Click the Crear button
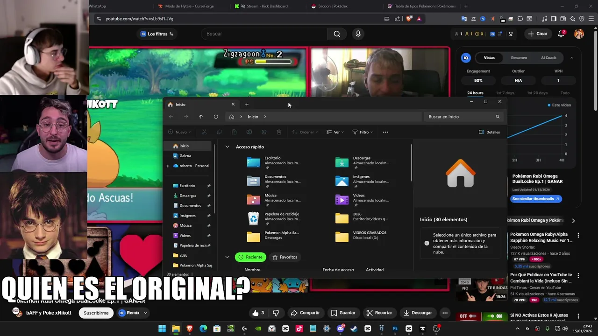 (538, 34)
